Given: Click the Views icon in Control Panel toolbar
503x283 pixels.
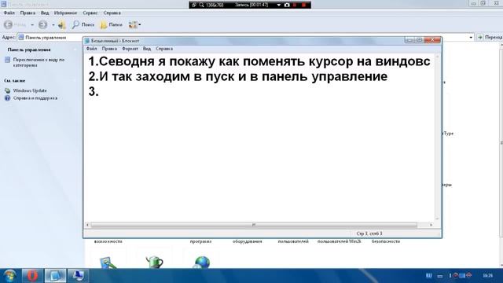Looking at the screenshot, I should coord(133,24).
